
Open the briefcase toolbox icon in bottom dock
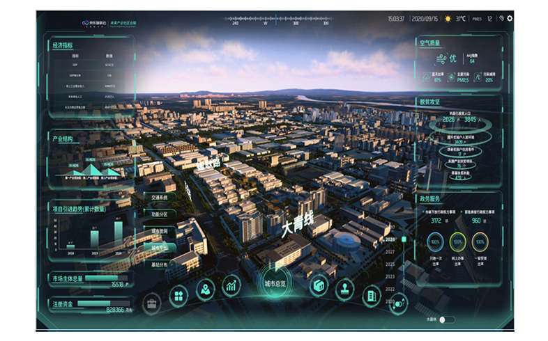pos(152,303)
